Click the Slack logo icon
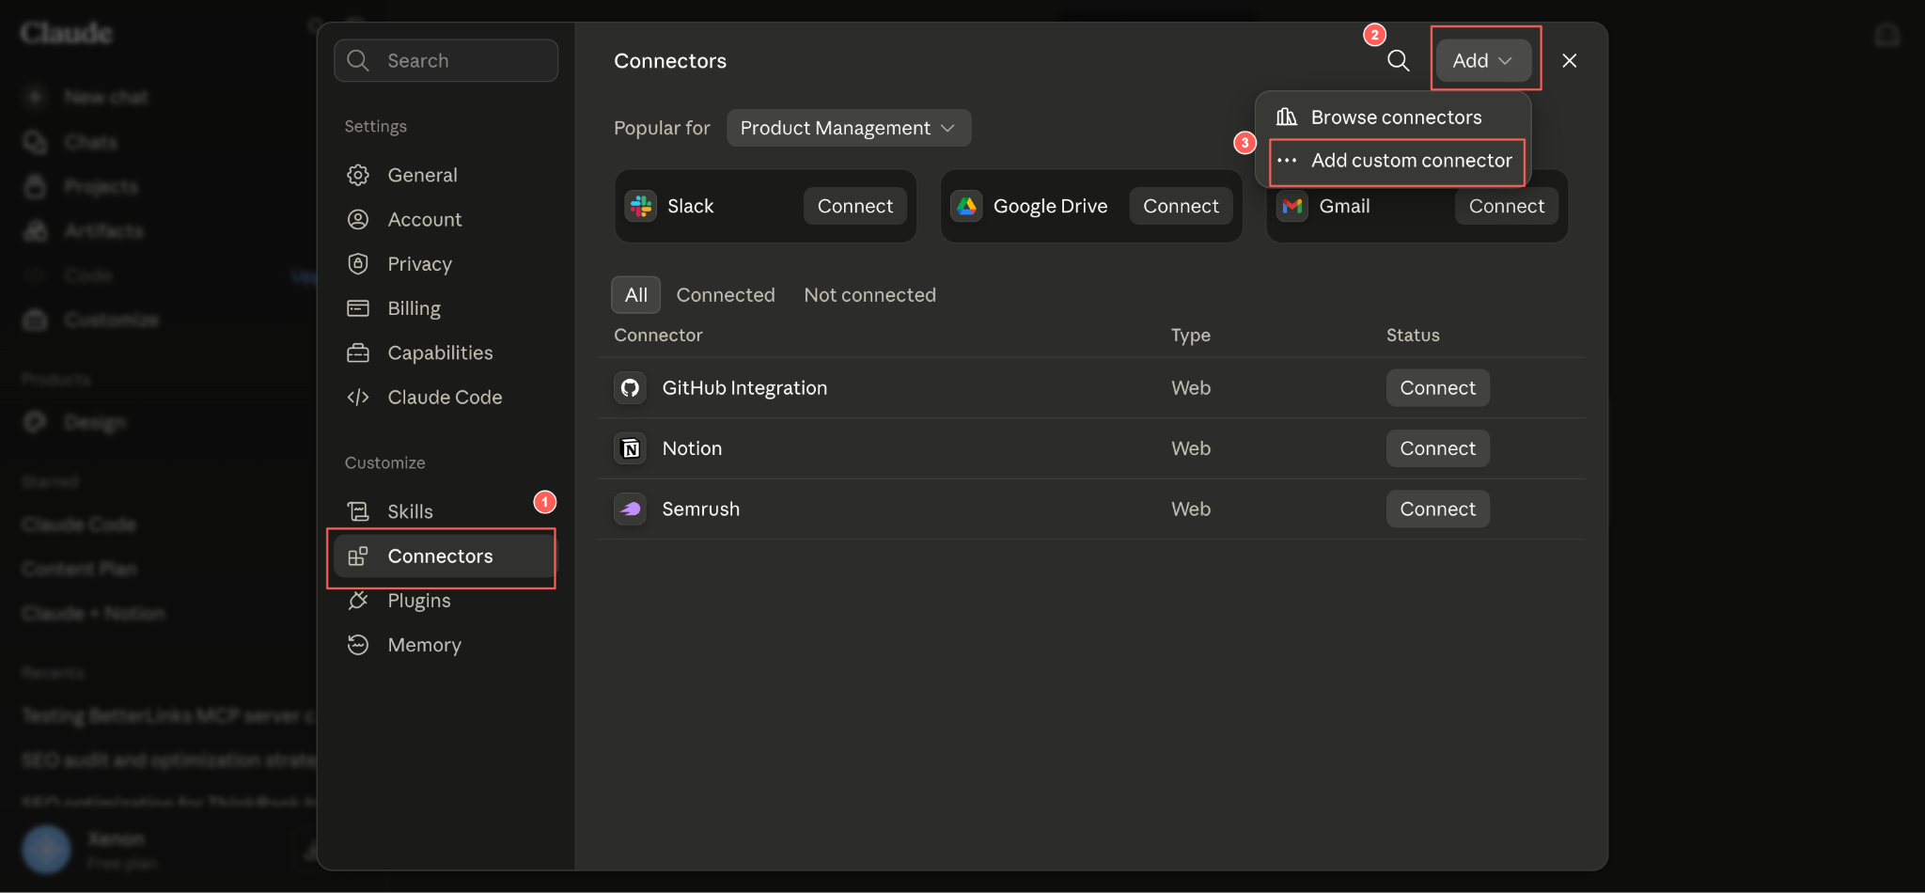The width and height of the screenshot is (1925, 893). tap(641, 206)
